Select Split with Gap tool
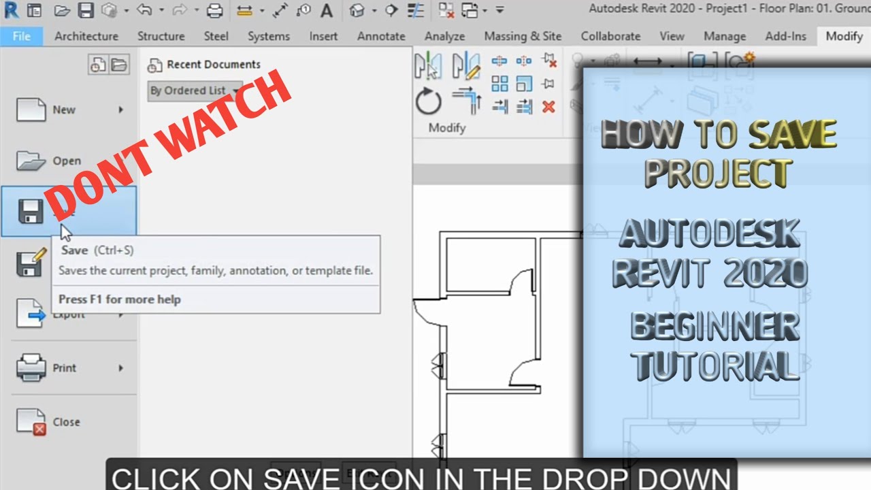Viewport: 871px width, 490px height. 524,61
